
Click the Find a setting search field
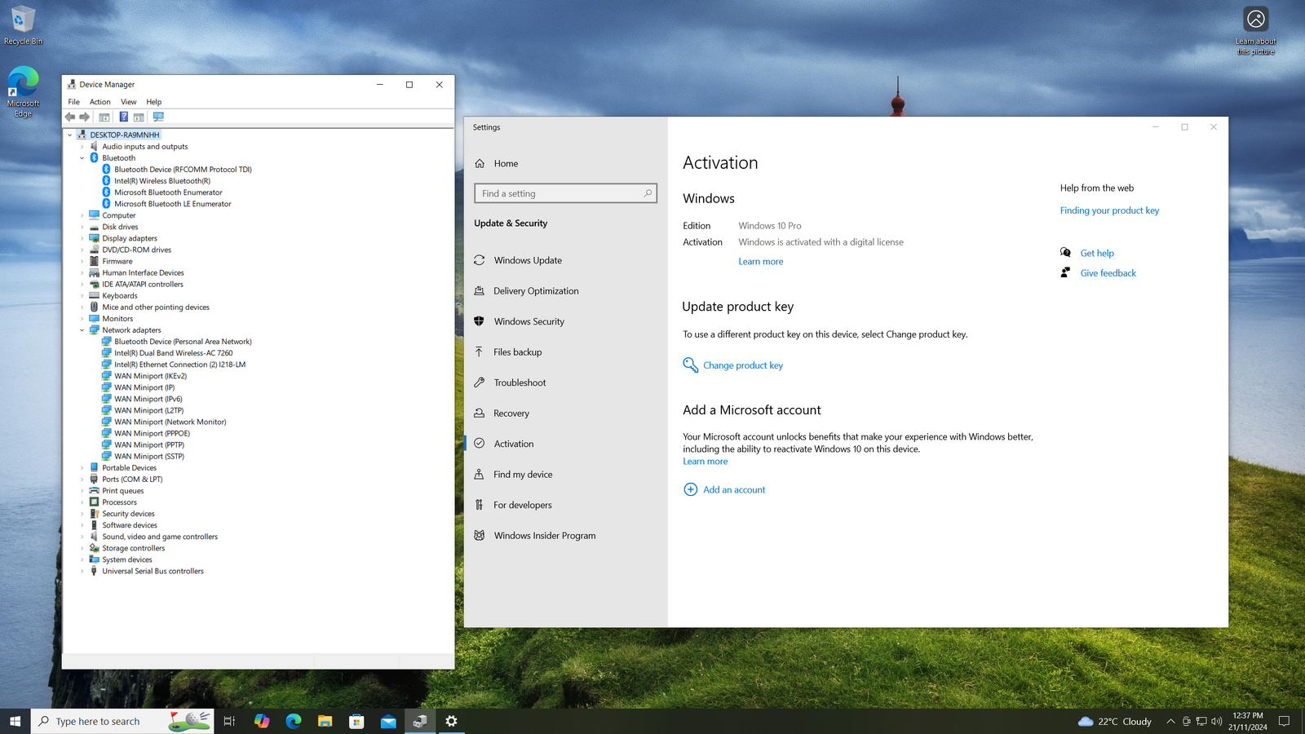(x=565, y=193)
